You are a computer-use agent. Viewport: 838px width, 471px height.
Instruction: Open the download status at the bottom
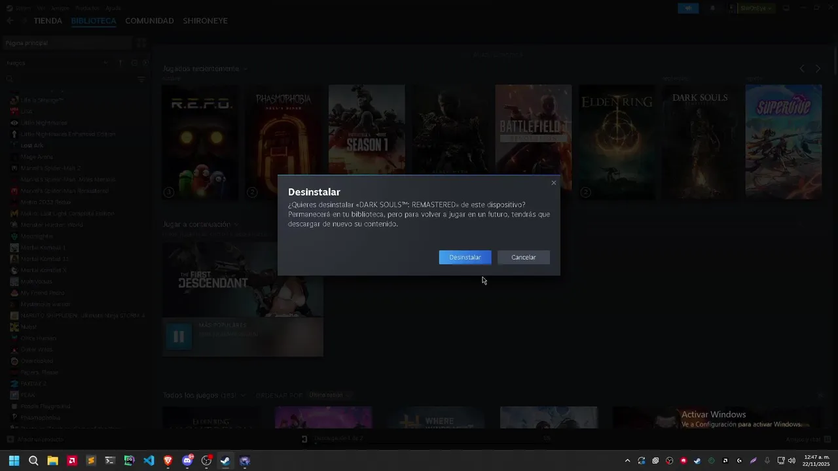[426, 439]
